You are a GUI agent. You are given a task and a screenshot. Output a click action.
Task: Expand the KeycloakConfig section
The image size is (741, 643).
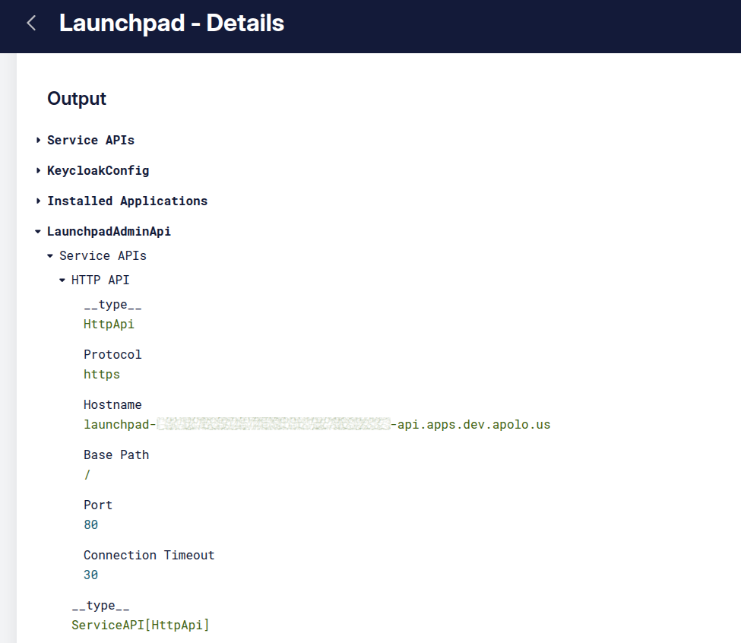(97, 170)
